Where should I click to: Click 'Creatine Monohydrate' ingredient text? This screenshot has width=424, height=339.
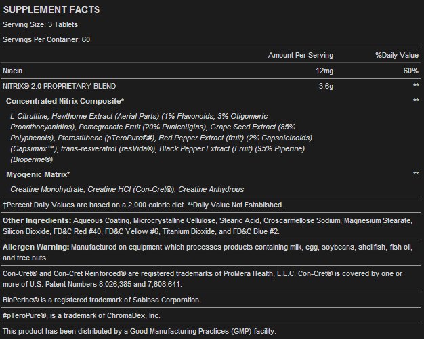tap(47, 189)
